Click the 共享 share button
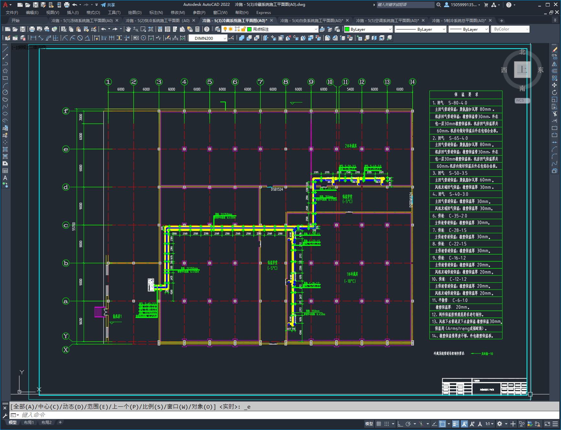The width and height of the screenshot is (561, 430). point(108,5)
